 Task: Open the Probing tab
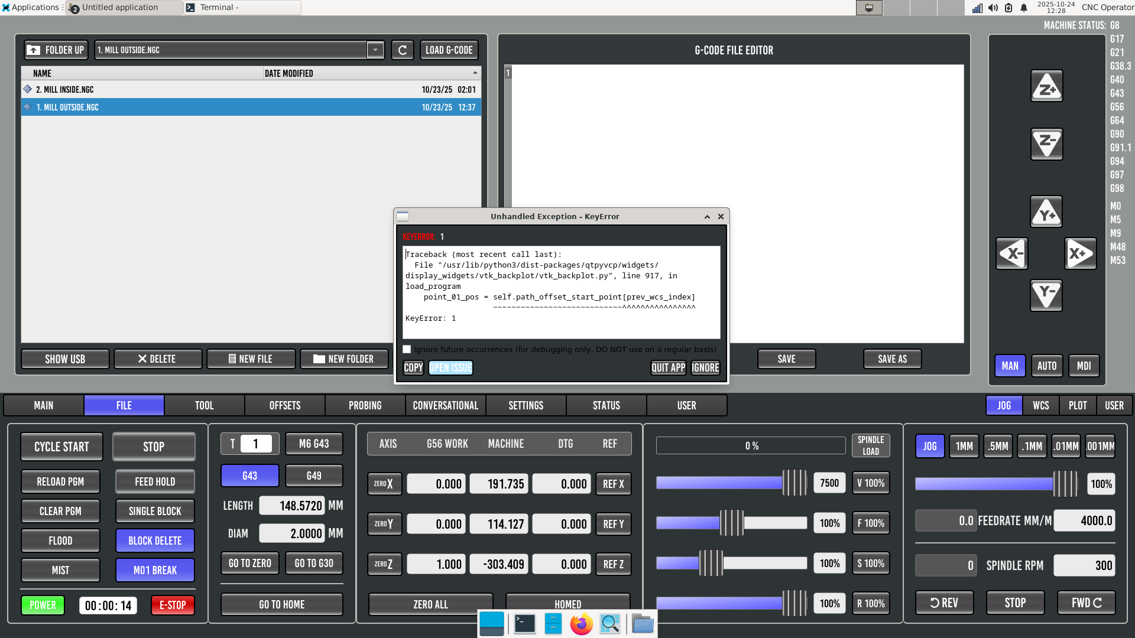(x=365, y=405)
